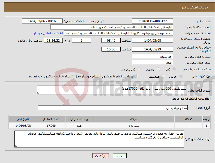Click the جزئیات اطلاعات نیاز header title
This screenshot has height=163, width=215.
195,7
